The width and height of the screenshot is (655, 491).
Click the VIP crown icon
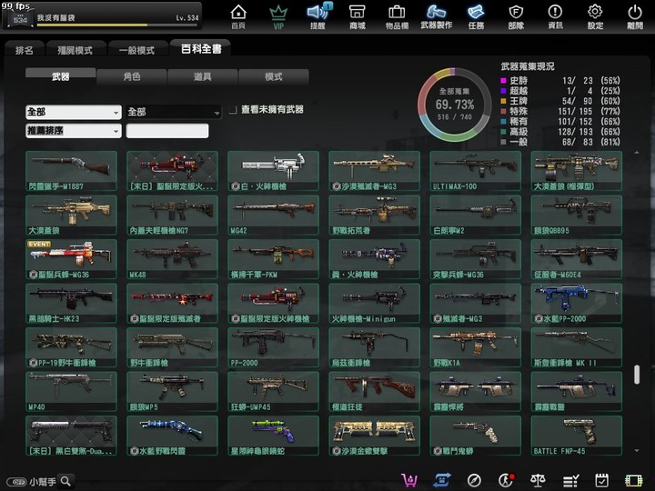tap(277, 15)
